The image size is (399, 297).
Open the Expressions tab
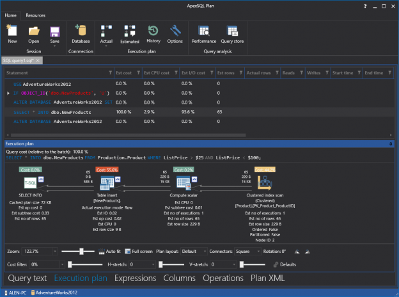(135, 278)
